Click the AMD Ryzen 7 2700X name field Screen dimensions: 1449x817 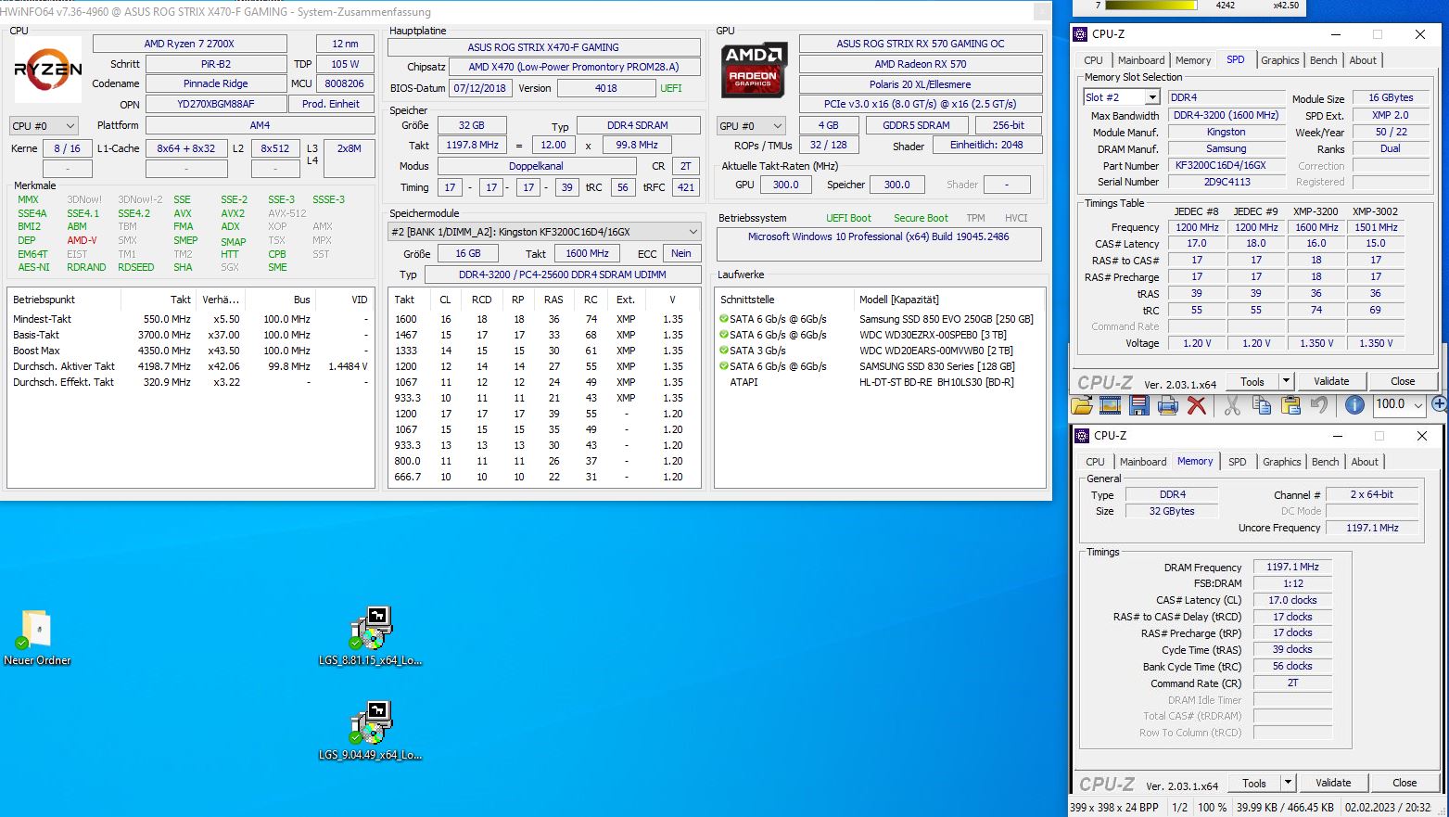click(189, 44)
